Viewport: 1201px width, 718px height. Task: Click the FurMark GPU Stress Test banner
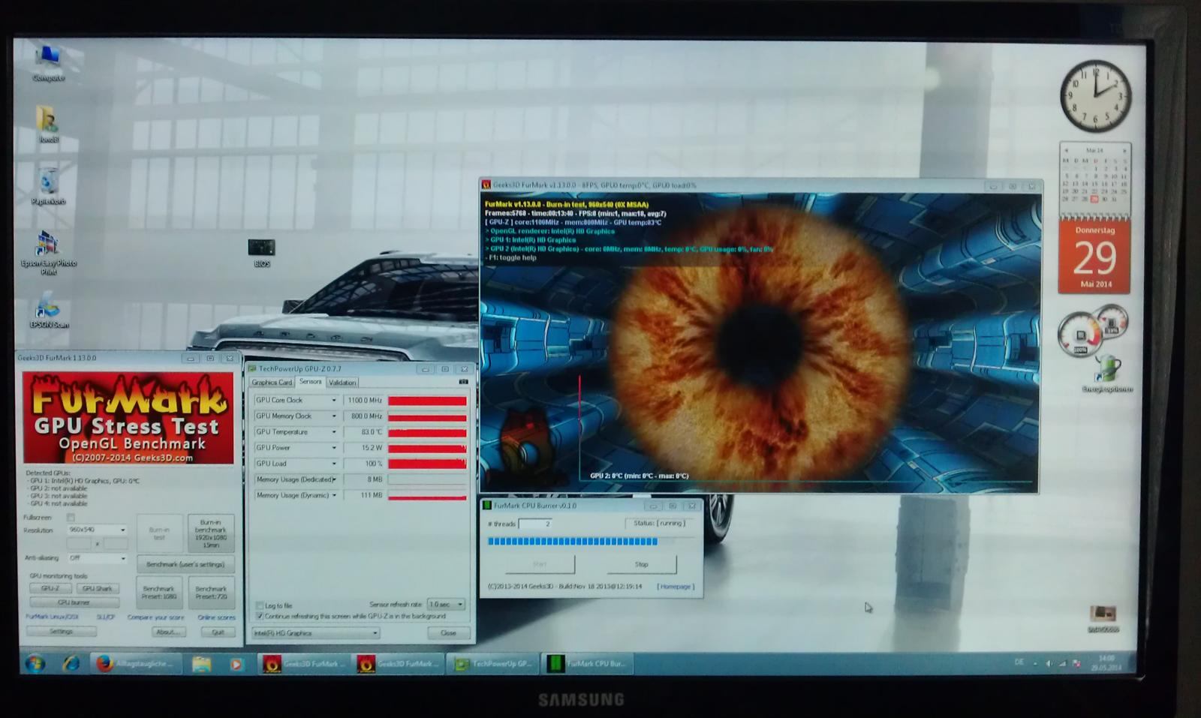pyautogui.click(x=128, y=418)
